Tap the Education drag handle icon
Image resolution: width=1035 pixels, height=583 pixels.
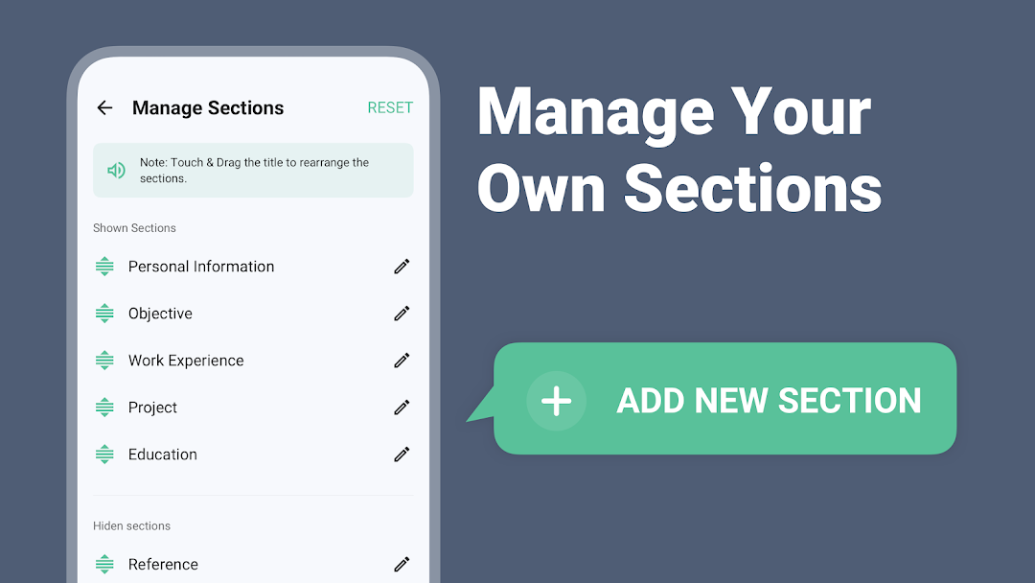(x=104, y=455)
